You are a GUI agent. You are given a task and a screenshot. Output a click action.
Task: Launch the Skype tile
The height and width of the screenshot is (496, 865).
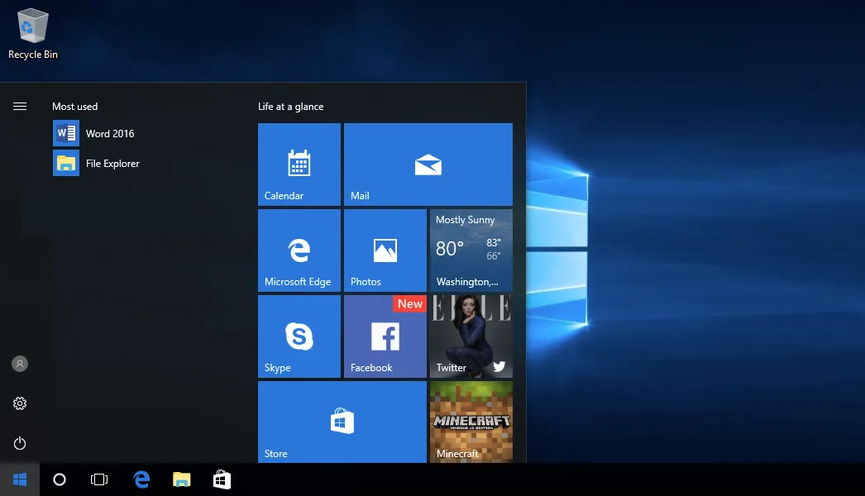299,336
